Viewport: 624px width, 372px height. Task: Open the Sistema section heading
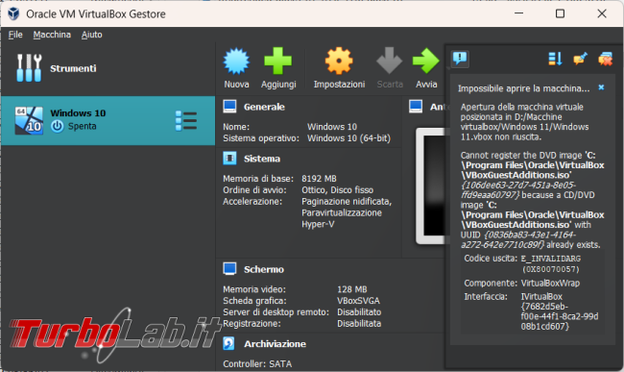click(x=262, y=159)
